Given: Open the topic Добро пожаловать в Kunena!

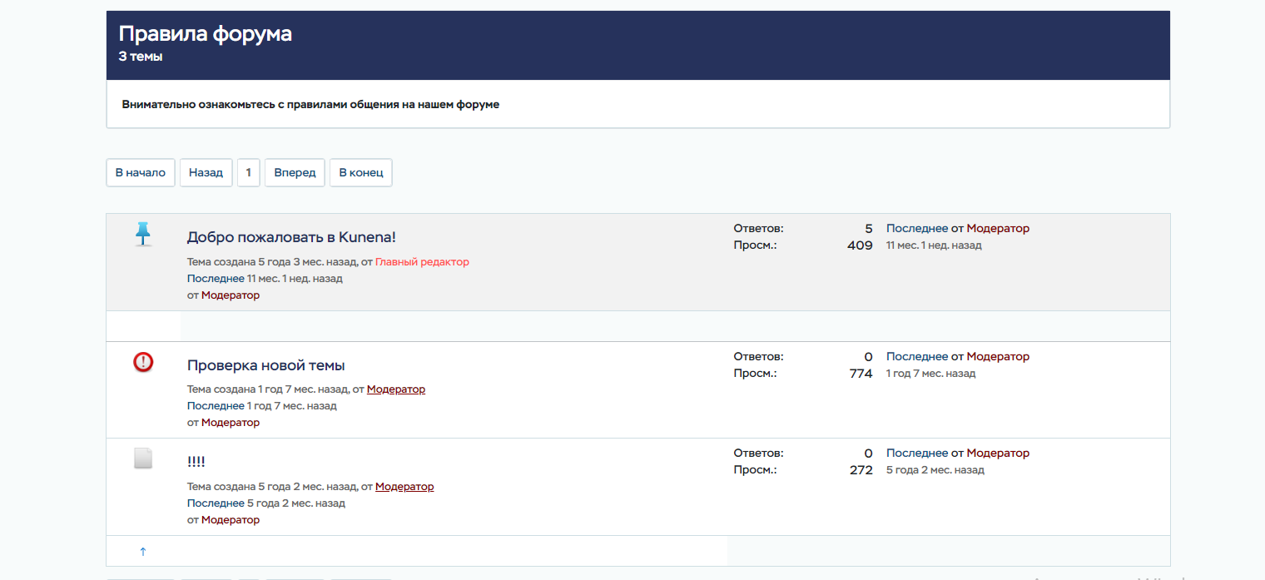Looking at the screenshot, I should point(291,237).
